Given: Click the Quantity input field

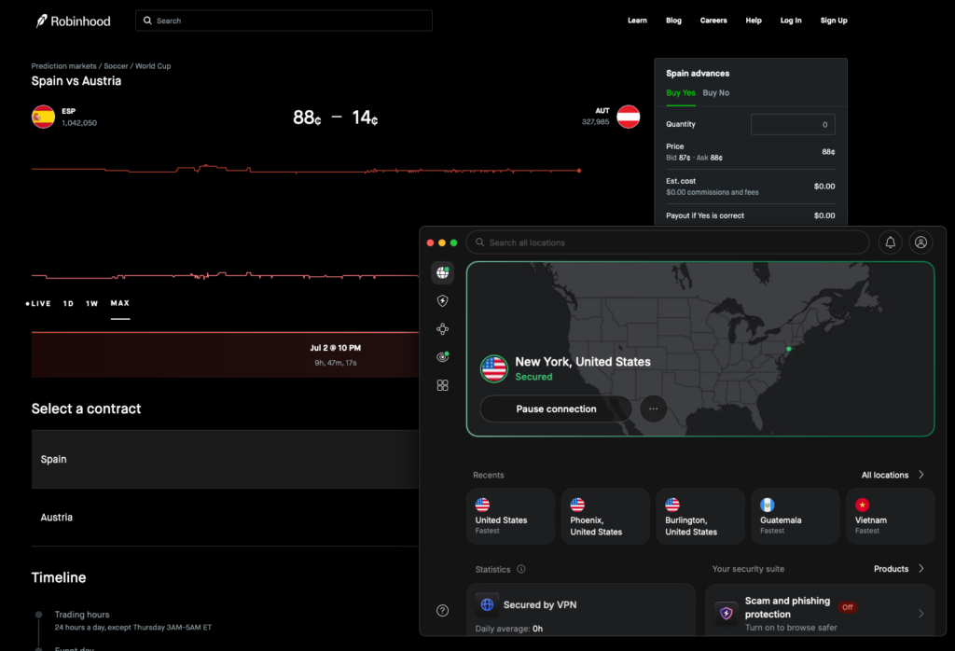Looking at the screenshot, I should (x=793, y=124).
